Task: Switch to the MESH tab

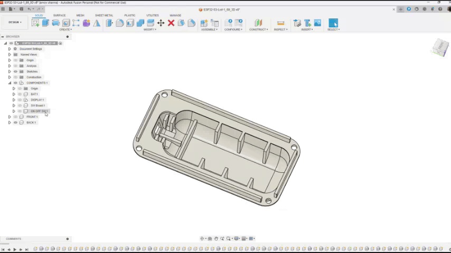Action: click(x=80, y=15)
